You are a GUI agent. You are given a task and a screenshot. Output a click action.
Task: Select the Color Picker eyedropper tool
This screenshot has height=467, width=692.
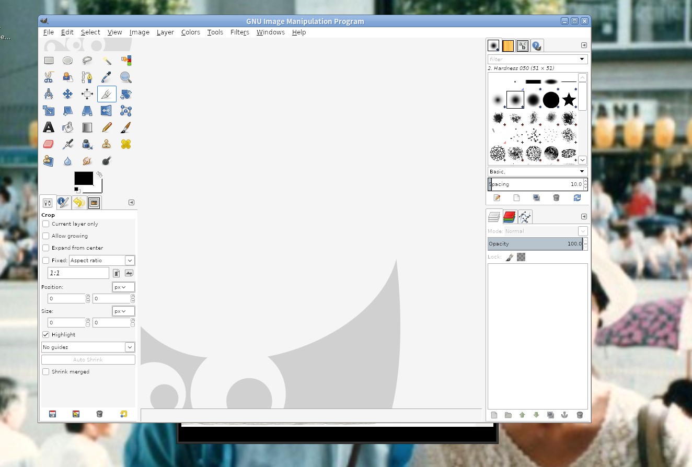click(x=107, y=78)
